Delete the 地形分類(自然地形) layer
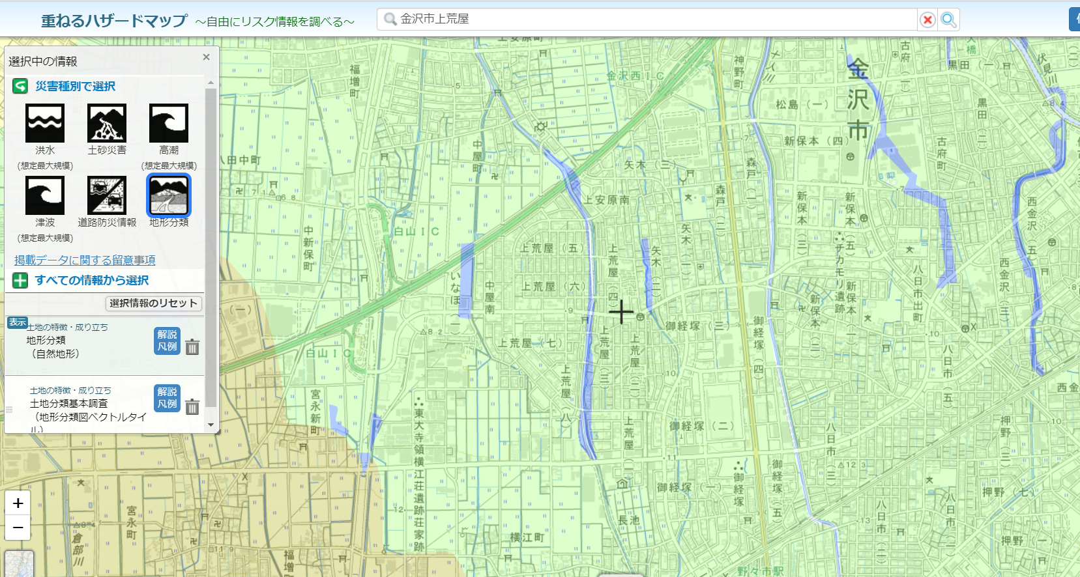The image size is (1080, 577). click(192, 346)
